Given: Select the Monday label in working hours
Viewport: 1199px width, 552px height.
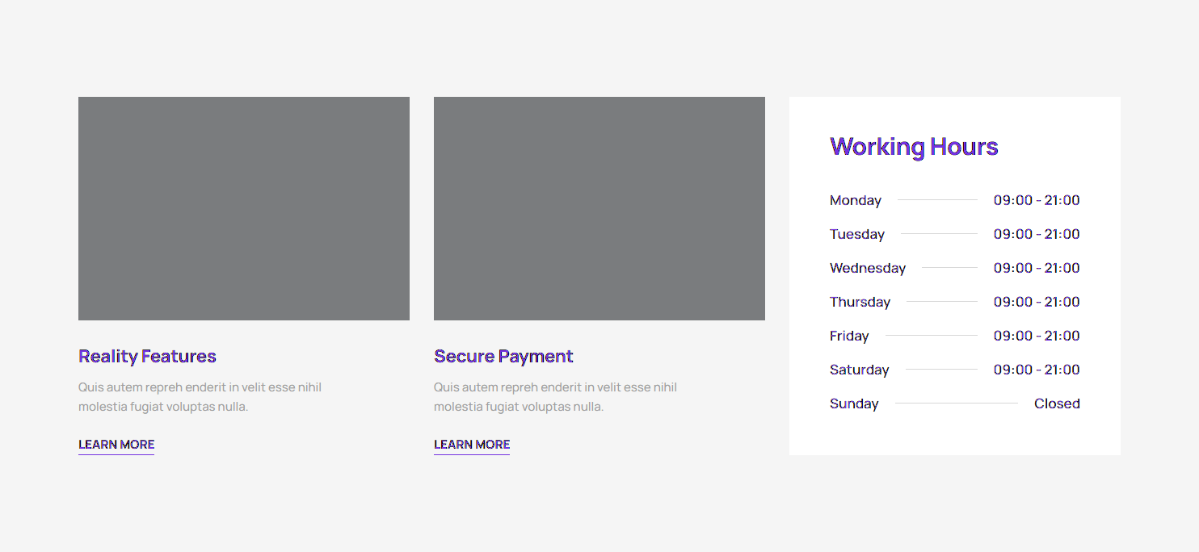Looking at the screenshot, I should pyautogui.click(x=855, y=200).
